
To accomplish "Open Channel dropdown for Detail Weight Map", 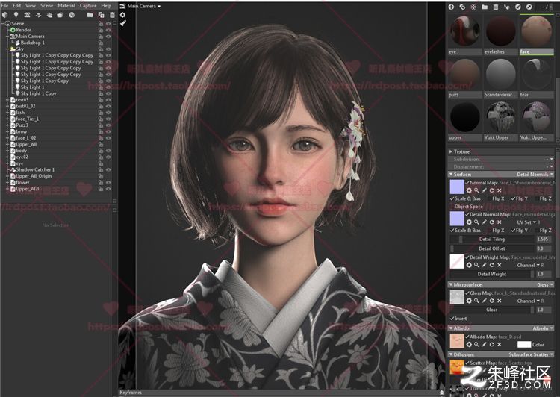I will pos(528,265).
